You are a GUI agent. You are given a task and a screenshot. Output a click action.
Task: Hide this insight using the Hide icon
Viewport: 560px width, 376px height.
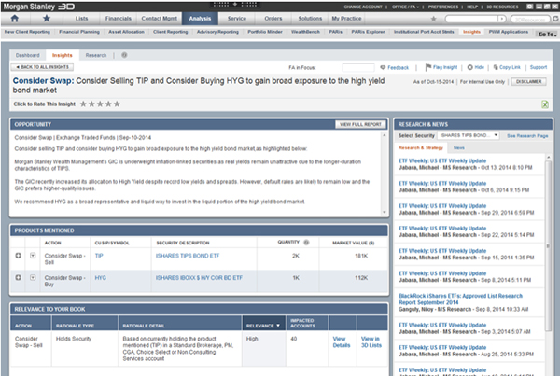pos(469,68)
